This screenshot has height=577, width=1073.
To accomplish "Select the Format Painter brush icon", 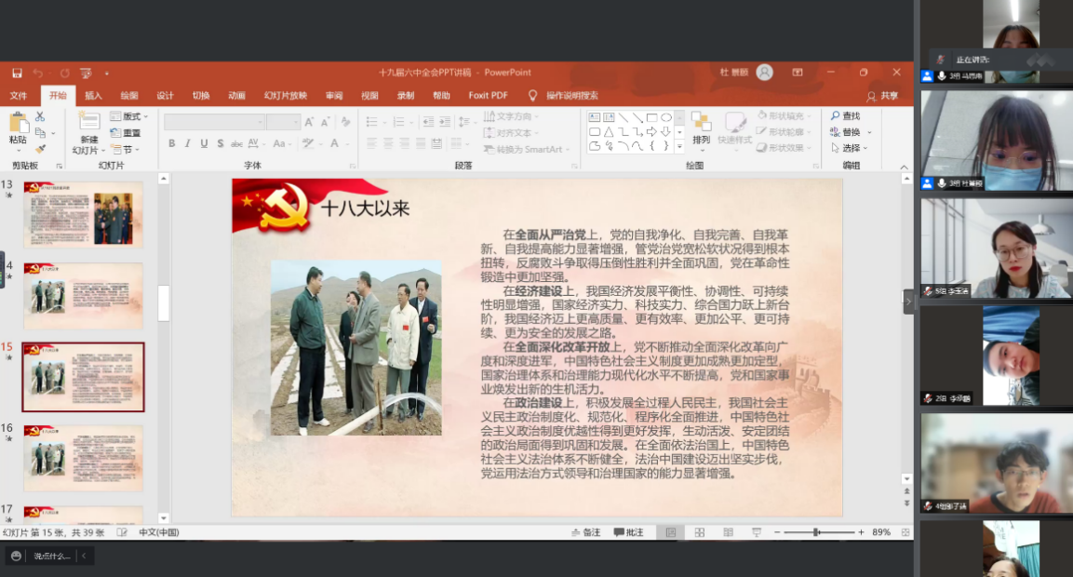I will click(x=40, y=149).
